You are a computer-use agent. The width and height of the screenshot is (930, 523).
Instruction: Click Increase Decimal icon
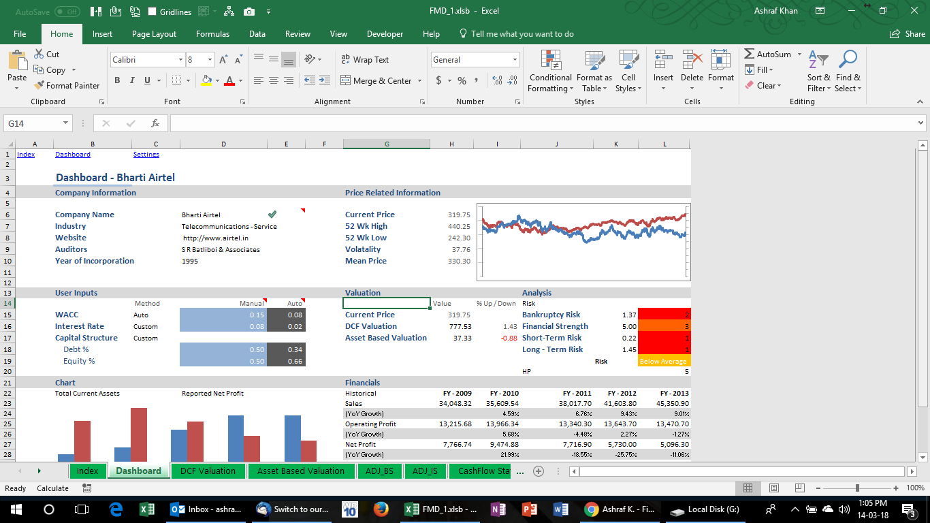tap(496, 80)
